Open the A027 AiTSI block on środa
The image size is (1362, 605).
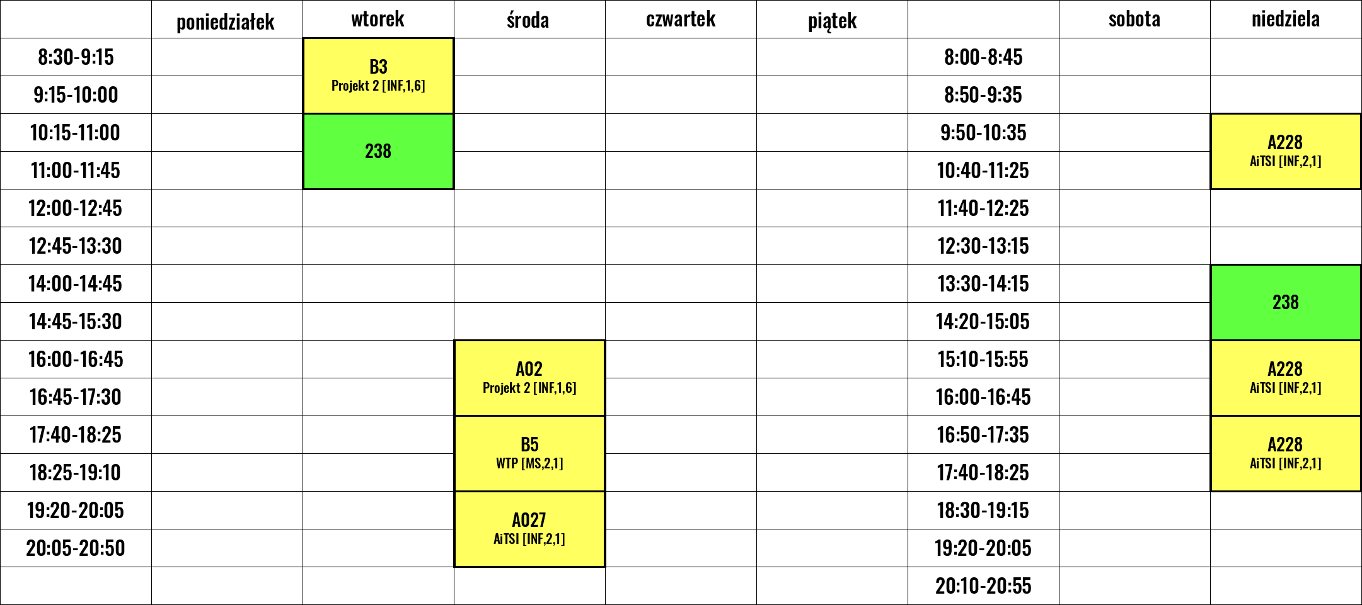tap(529, 529)
